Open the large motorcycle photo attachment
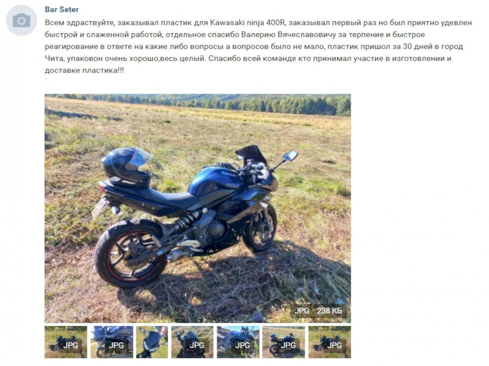The width and height of the screenshot is (489, 366). pyautogui.click(x=198, y=208)
